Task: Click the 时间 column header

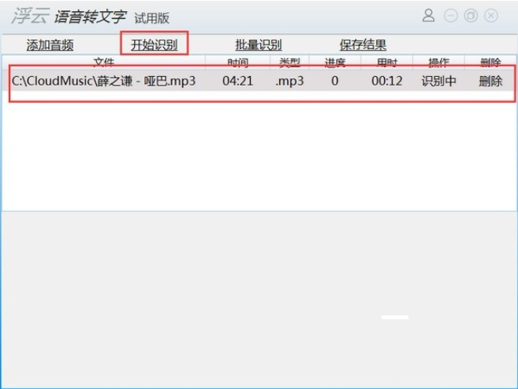Action: [238, 62]
